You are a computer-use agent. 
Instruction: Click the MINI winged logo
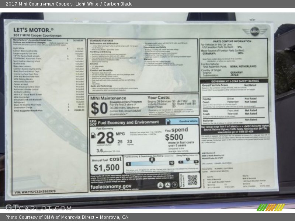tap(254, 31)
